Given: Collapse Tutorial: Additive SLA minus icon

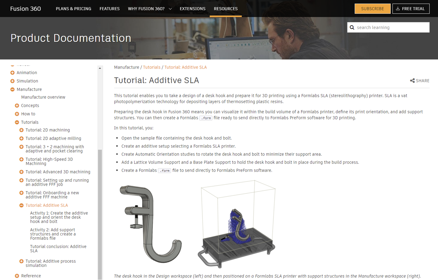Looking at the screenshot, I should click(21, 205).
